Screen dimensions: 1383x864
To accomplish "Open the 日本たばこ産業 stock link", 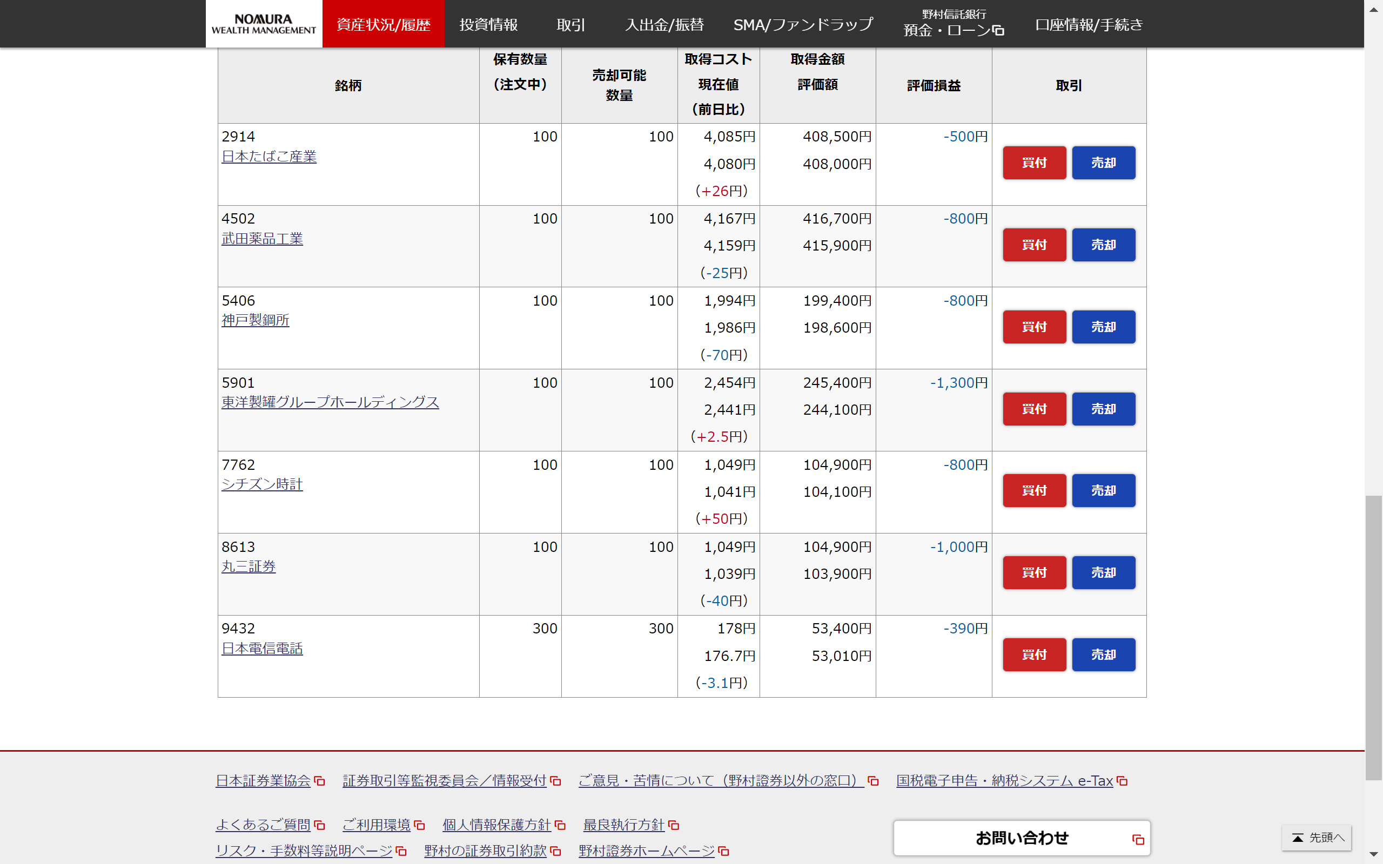I will tap(268, 157).
